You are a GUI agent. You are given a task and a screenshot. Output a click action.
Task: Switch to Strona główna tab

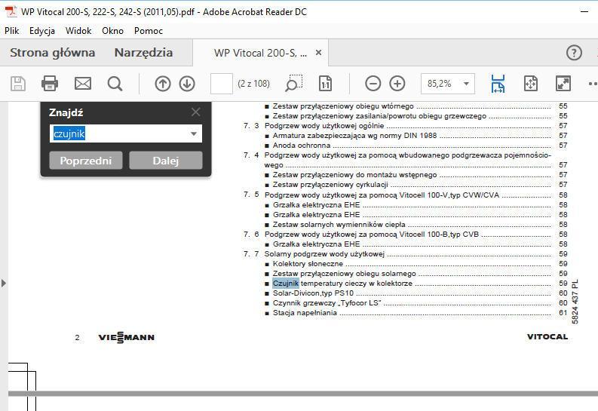(x=52, y=53)
